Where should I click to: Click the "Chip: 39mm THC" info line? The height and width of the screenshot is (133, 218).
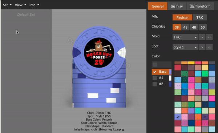tap(99, 113)
